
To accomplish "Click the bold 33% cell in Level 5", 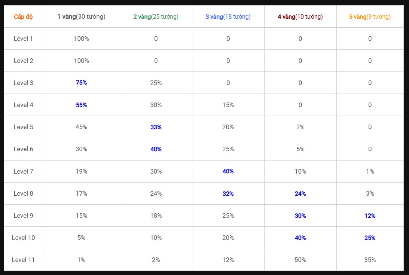I will (156, 127).
